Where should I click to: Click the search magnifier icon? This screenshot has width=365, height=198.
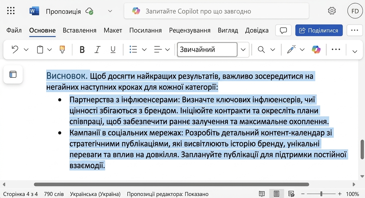click(261, 49)
